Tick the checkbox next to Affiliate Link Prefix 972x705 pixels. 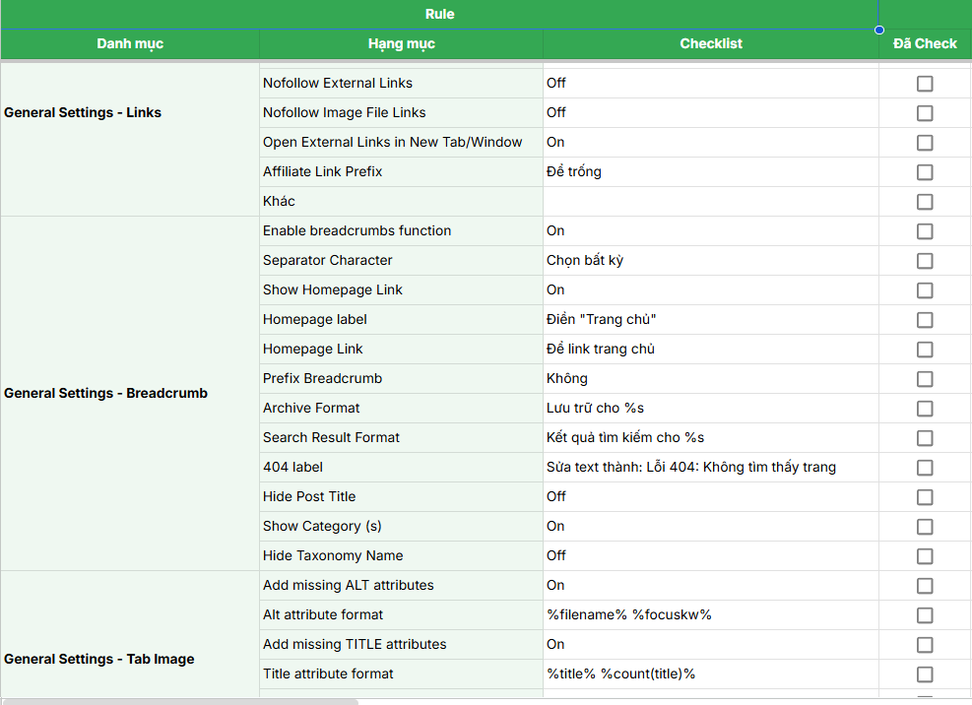click(x=924, y=172)
